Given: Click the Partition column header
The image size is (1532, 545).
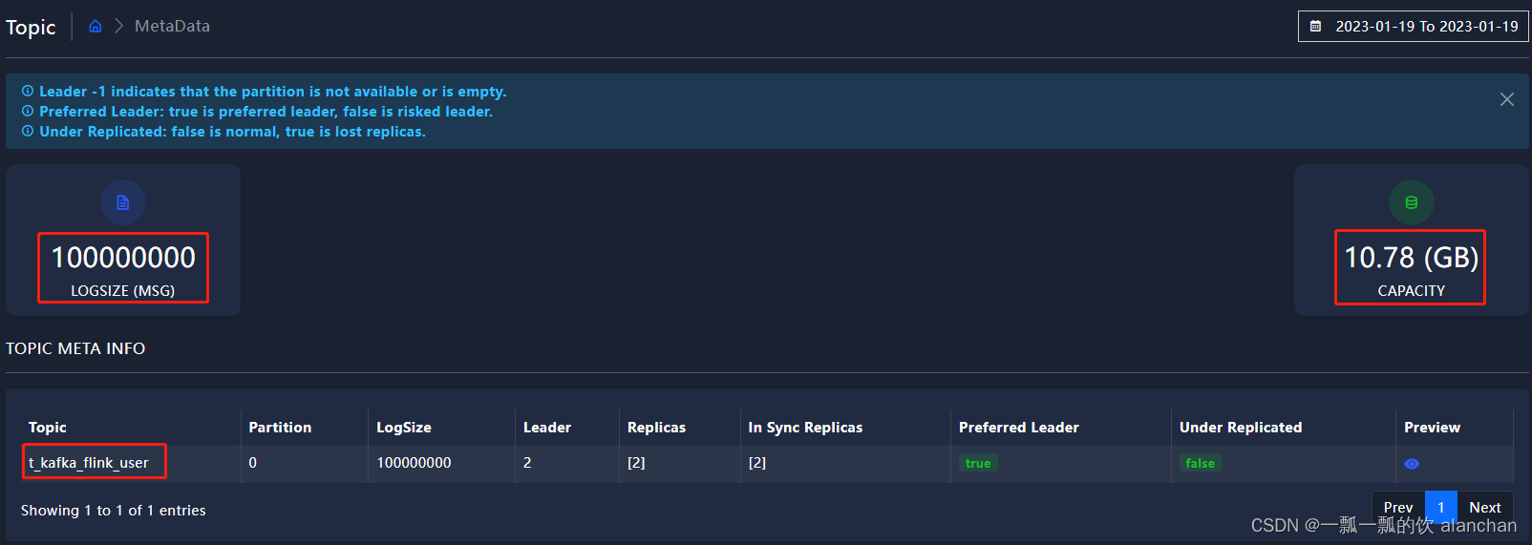Looking at the screenshot, I should pyautogui.click(x=280, y=428).
